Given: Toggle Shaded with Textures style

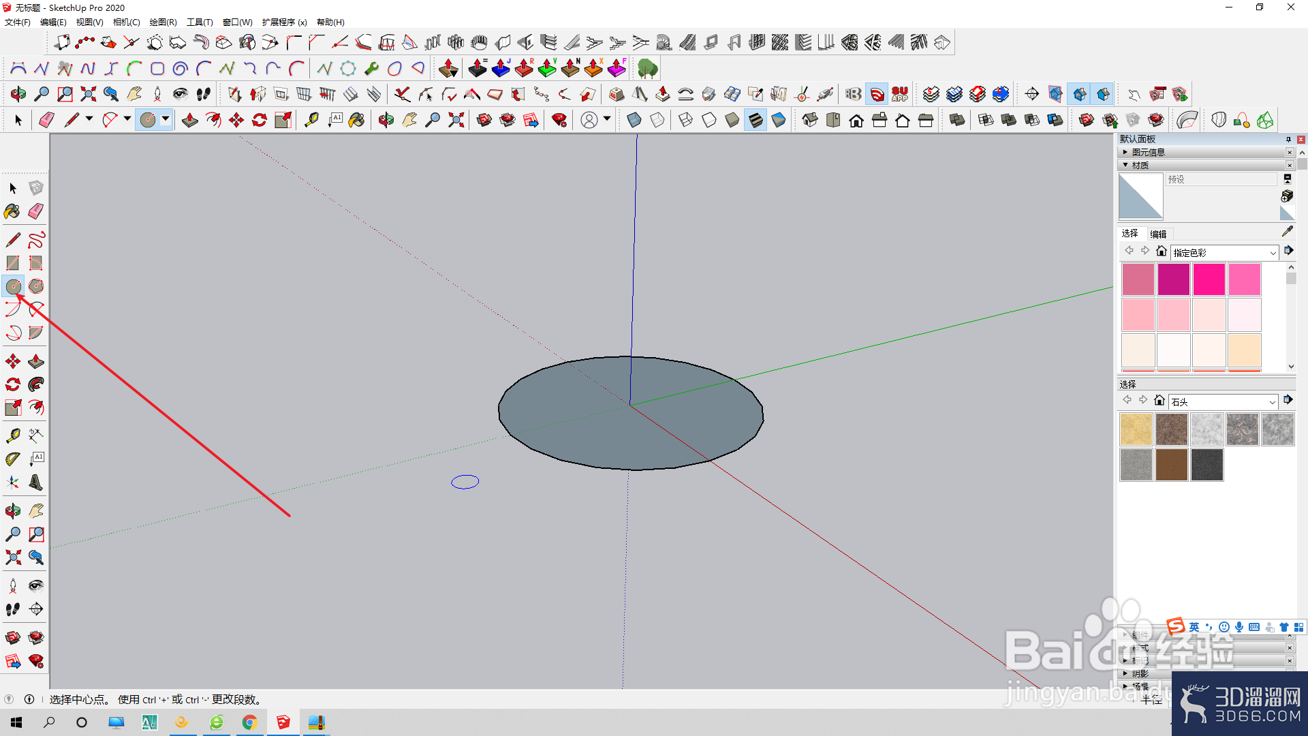Looking at the screenshot, I should (756, 120).
